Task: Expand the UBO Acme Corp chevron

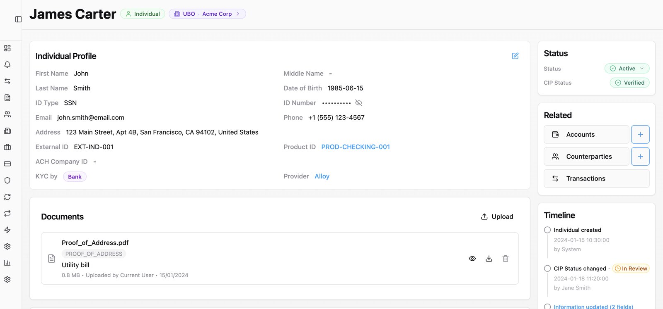Action: pos(238,14)
